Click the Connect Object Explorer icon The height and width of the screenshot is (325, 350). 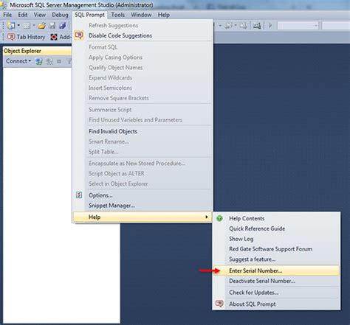(x=38, y=61)
